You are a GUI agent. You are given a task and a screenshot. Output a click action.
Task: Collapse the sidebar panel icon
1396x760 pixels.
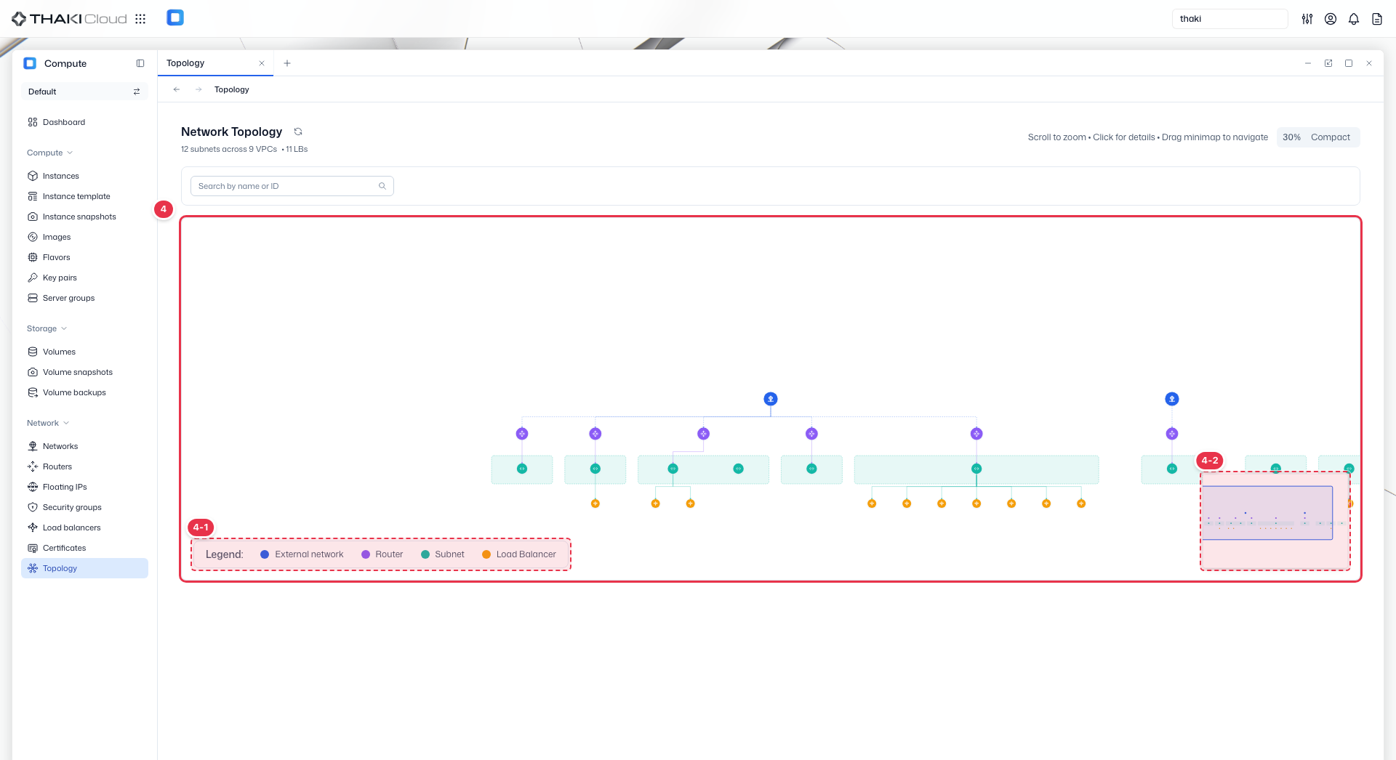point(140,63)
